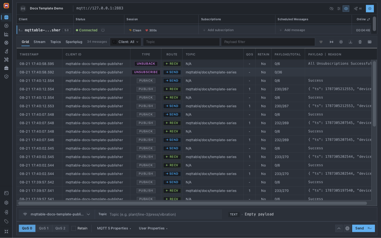Select the UNSUBSCRIBE row type badge

[x=146, y=72]
